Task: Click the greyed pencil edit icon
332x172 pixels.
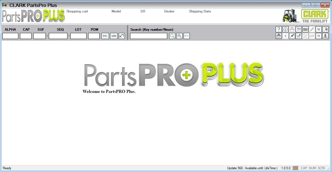Action: (x=312, y=29)
